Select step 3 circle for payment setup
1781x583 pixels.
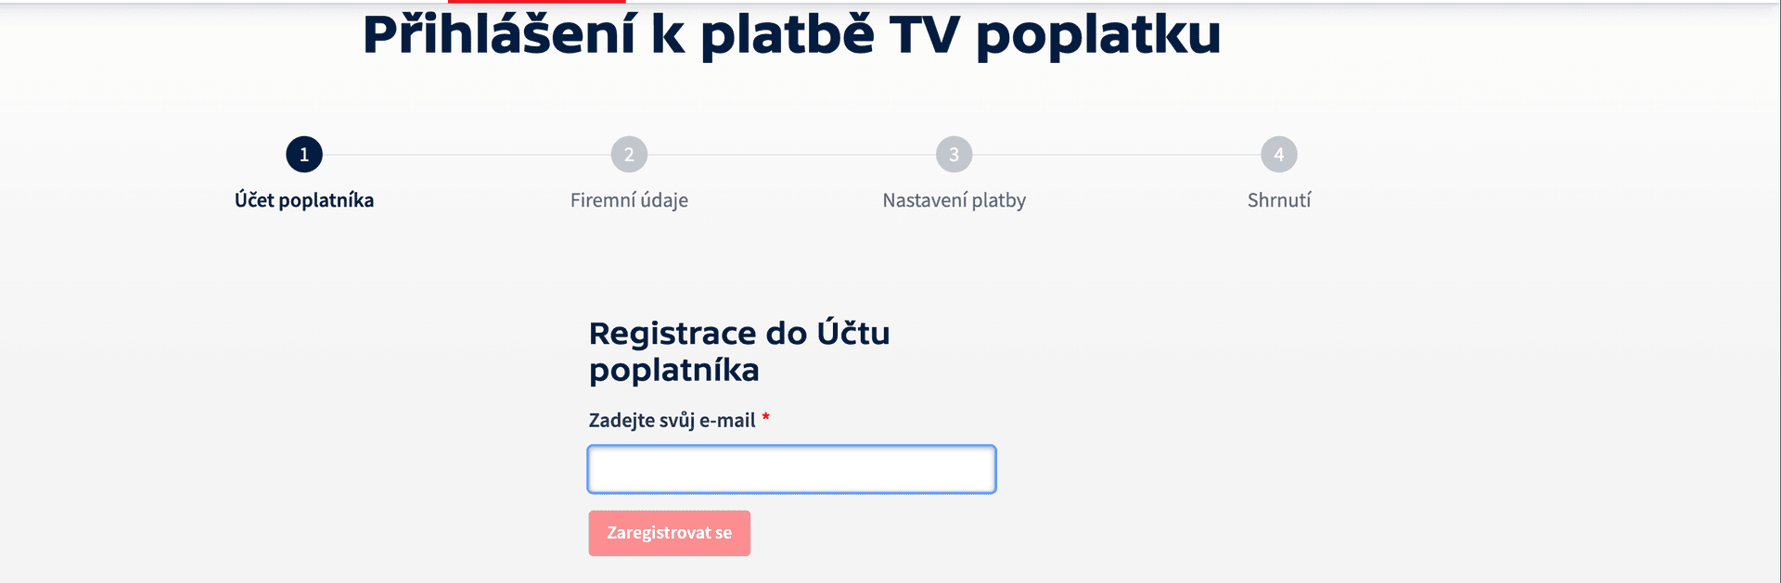954,155
